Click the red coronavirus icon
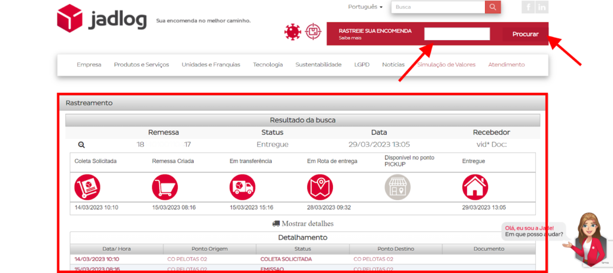 coord(292,32)
